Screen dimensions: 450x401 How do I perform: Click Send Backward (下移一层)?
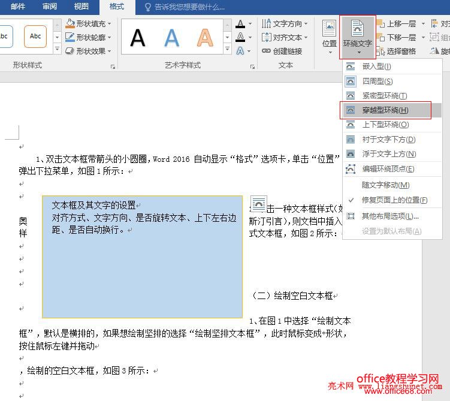397,37
